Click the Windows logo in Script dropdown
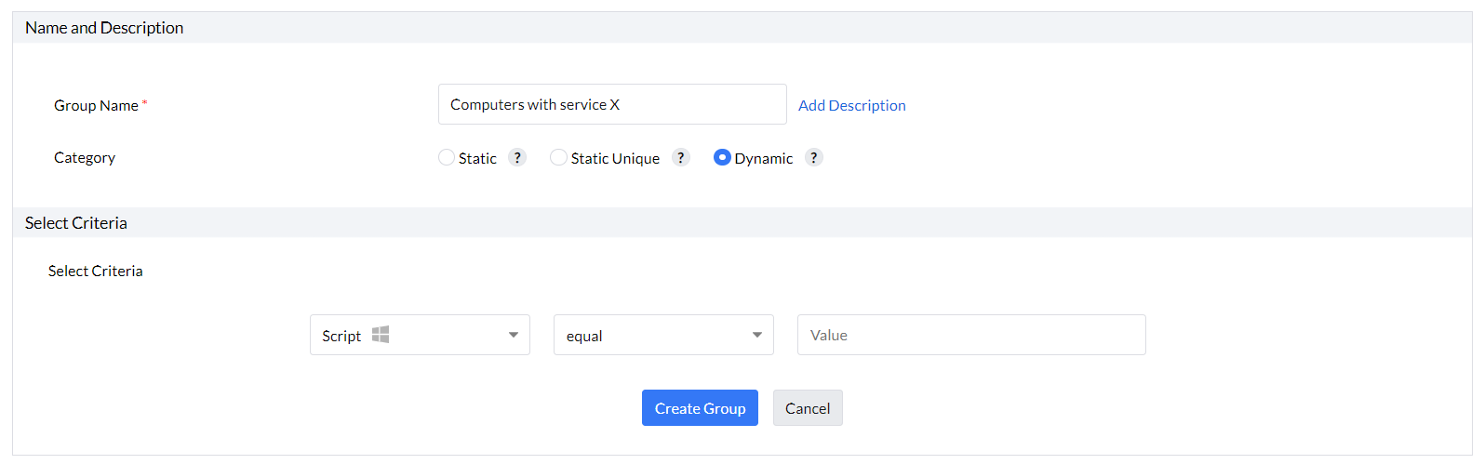Viewport: 1484px width, 464px height. [x=381, y=335]
